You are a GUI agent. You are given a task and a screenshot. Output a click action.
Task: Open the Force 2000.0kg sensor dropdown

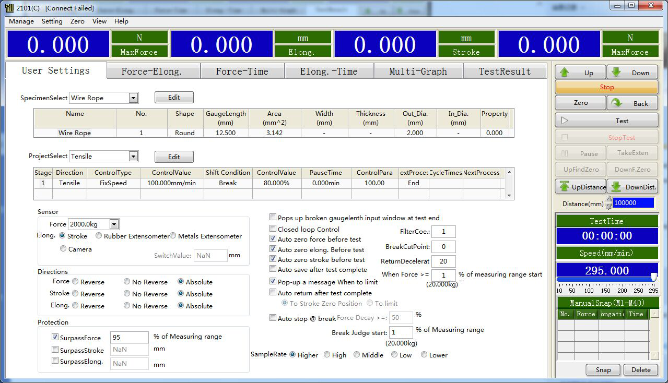tap(114, 224)
